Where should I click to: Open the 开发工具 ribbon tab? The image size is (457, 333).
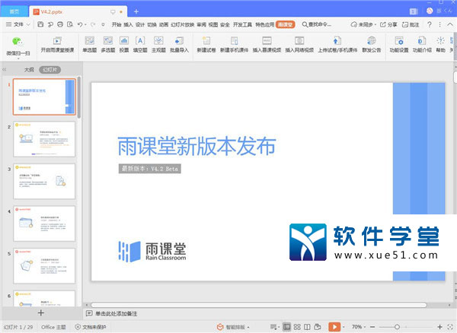click(242, 25)
